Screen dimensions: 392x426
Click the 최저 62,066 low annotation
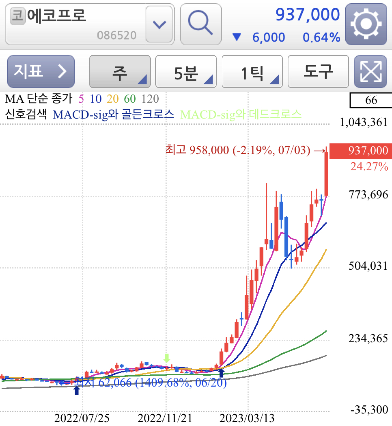pos(150,382)
